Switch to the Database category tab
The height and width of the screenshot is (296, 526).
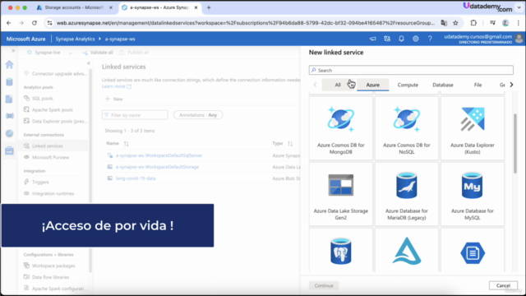443,85
